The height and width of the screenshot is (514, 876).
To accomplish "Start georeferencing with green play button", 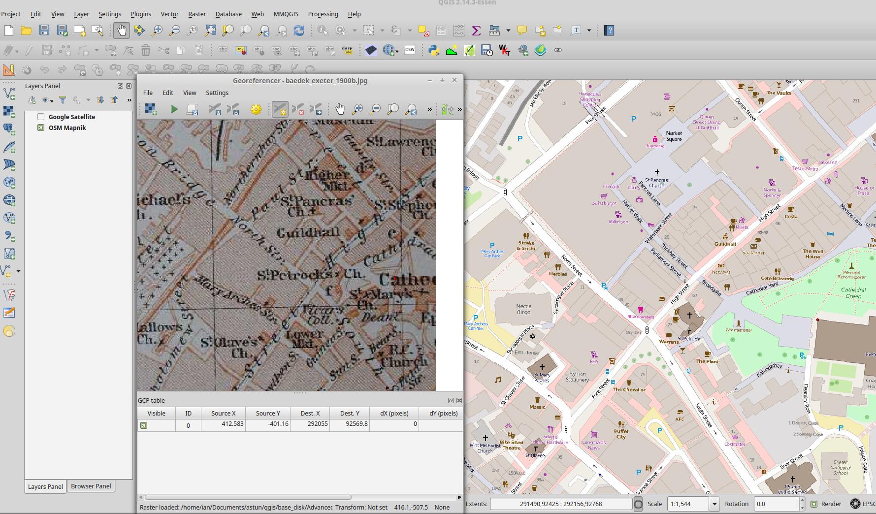I will pos(174,109).
